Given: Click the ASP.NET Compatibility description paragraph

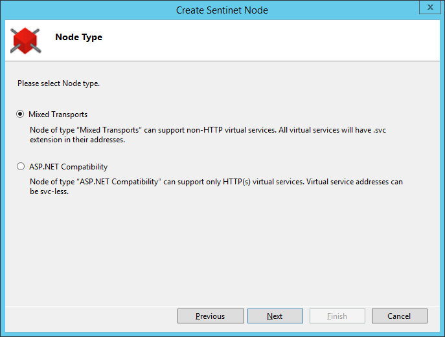Looking at the screenshot, I should point(216,186).
